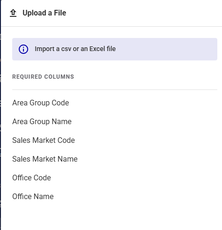Click the word COLUMNS in the section label

tap(59, 77)
